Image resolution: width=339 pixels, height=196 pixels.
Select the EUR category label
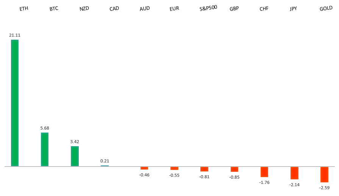pos(174,8)
